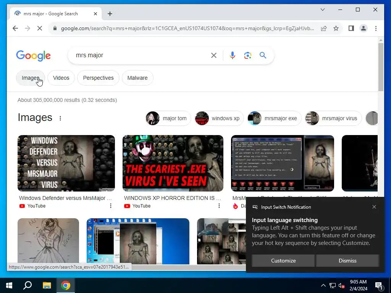Image resolution: width=391 pixels, height=293 pixels.
Task: Open thumbnail showing infected console window
Action: click(283, 163)
